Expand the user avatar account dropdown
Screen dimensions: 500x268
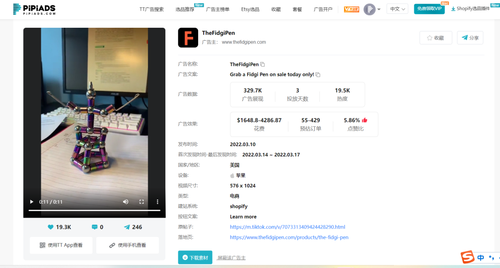point(370,9)
